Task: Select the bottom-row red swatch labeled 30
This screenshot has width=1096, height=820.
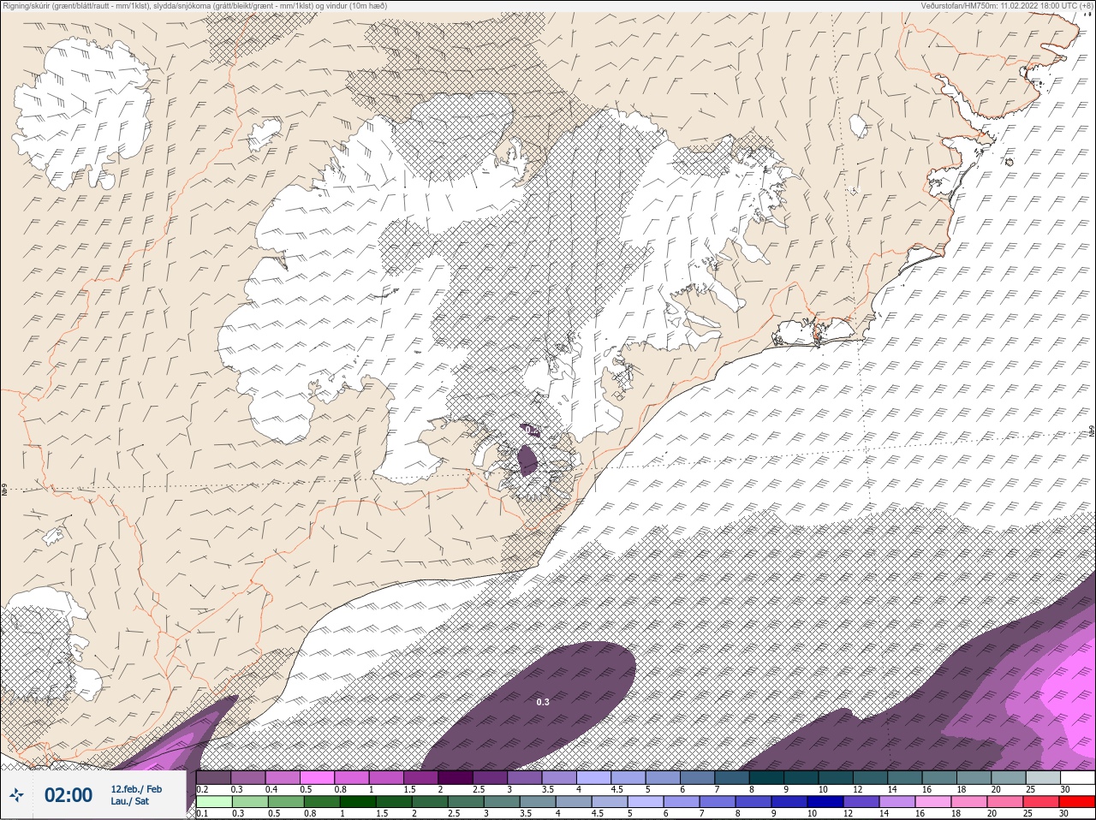Action: pos(1077,802)
